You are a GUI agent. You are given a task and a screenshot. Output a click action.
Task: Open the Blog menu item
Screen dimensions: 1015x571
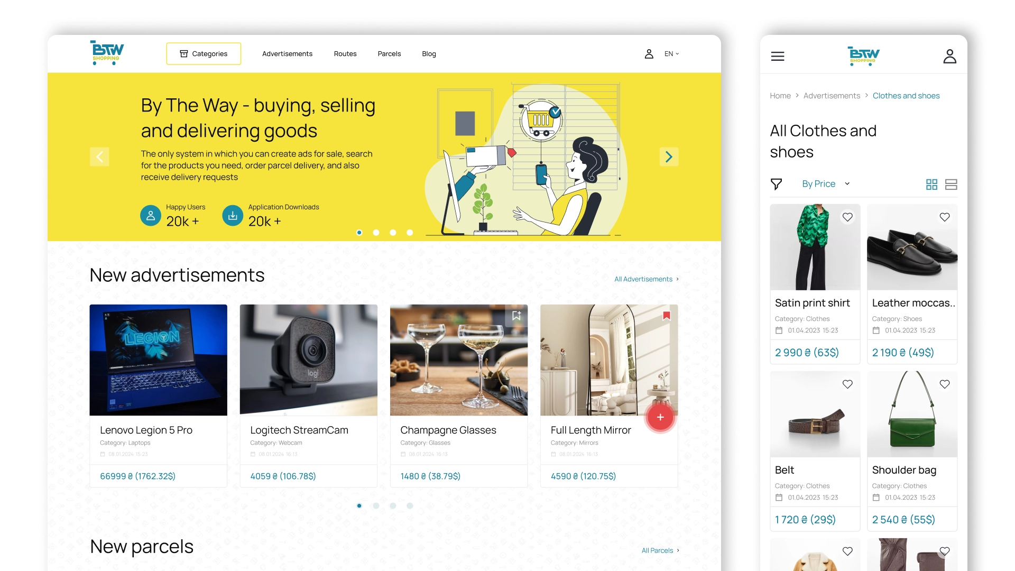coord(429,54)
